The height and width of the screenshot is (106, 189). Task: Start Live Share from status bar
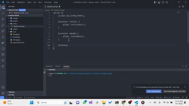coord(18,97)
